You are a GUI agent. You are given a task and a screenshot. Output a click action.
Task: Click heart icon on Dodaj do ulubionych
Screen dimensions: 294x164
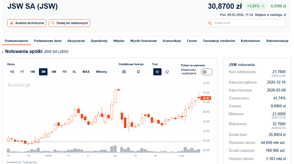pos(53,23)
